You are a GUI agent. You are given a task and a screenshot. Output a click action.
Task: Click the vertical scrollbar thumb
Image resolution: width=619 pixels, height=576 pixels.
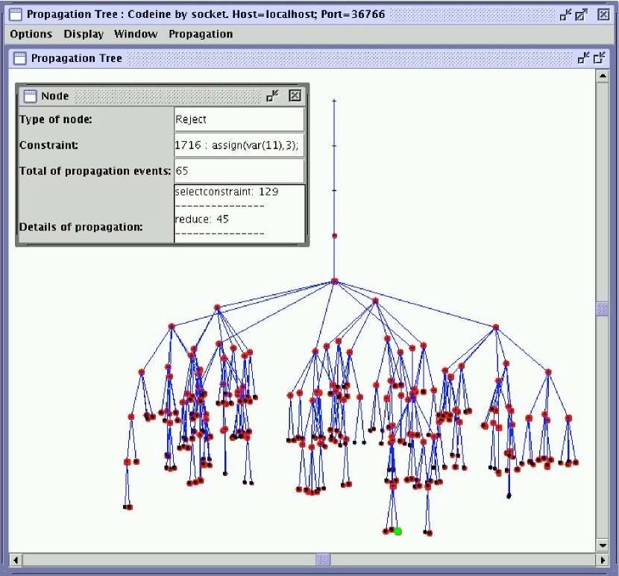tap(603, 309)
